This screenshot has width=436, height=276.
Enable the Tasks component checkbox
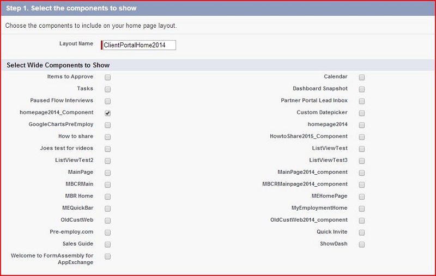tap(107, 89)
